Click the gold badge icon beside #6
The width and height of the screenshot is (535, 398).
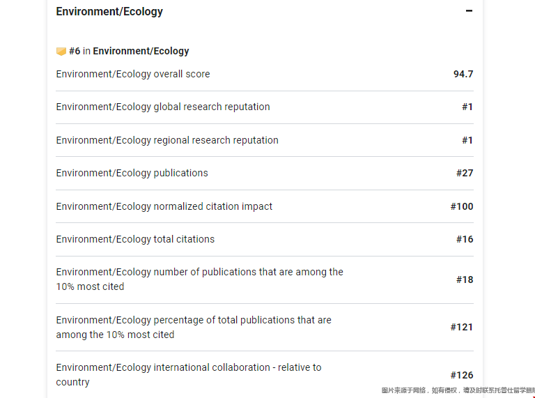(x=61, y=51)
